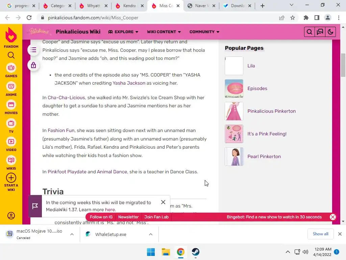
Task: Expand the Explore dropdown menu
Action: (123, 32)
